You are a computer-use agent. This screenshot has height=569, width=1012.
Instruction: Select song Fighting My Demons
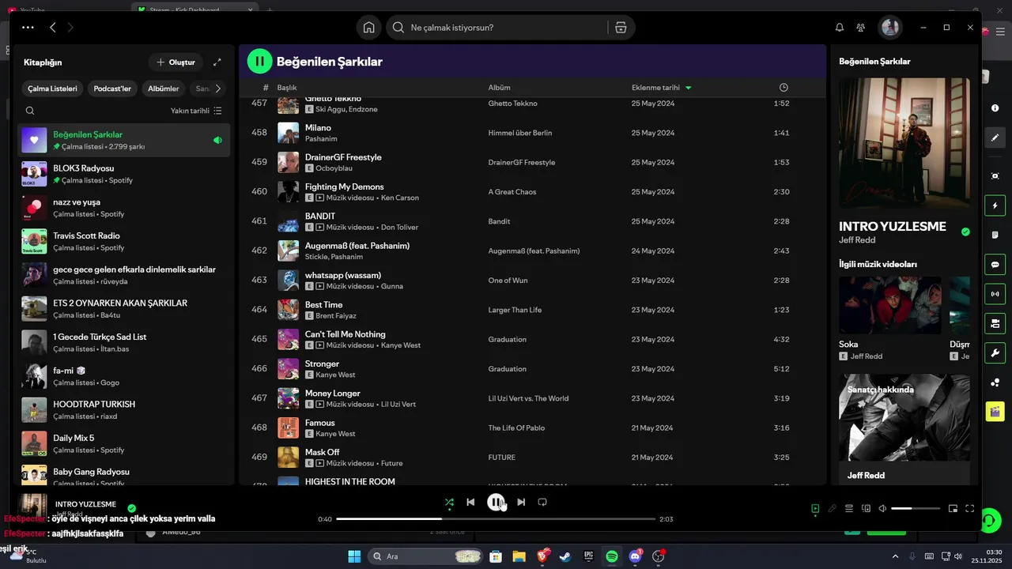coord(345,187)
